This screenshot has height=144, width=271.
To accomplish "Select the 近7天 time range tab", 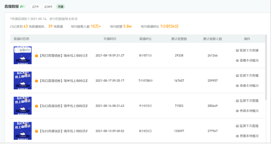I will pyautogui.click(x=36, y=7).
